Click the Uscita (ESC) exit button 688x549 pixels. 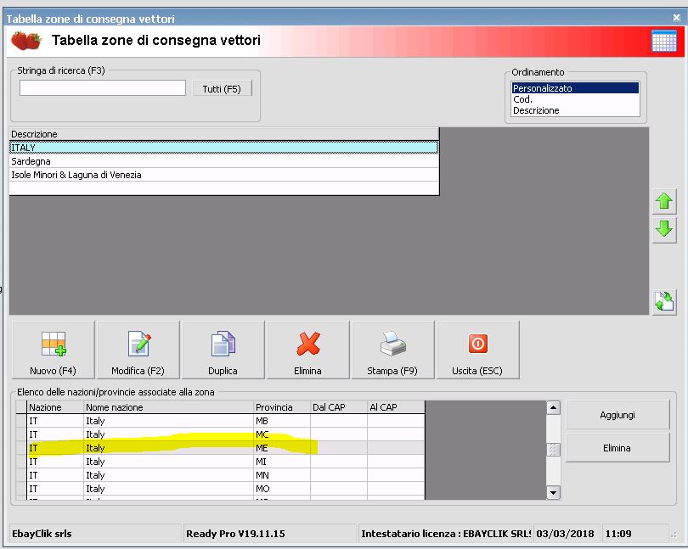point(478,350)
